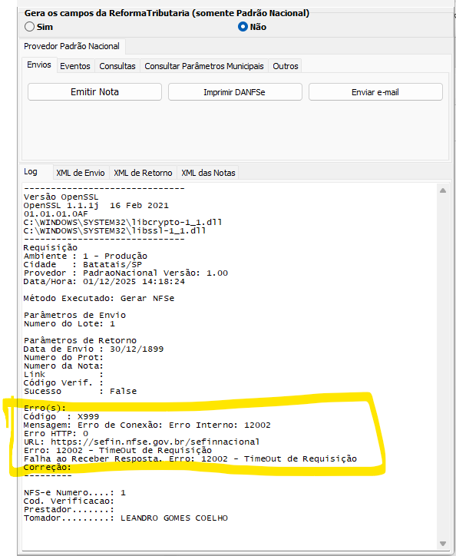Select the Não radio button
Screen dimensions: 456x556
pyautogui.click(x=243, y=27)
